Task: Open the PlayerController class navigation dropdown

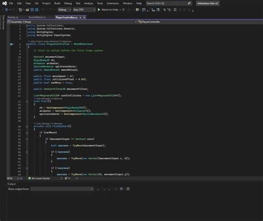Action: click(200, 22)
